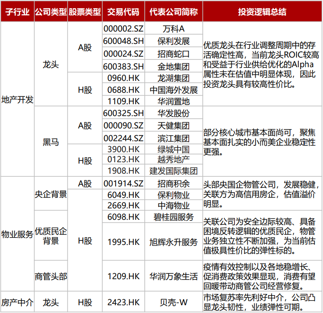Select the stock code 600325.SH
The image size is (323, 313).
[x=123, y=113]
